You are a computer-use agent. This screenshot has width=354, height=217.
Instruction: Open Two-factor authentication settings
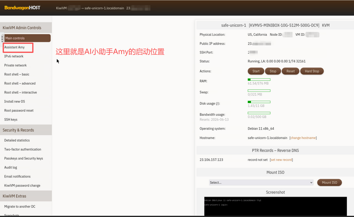tap(23, 149)
